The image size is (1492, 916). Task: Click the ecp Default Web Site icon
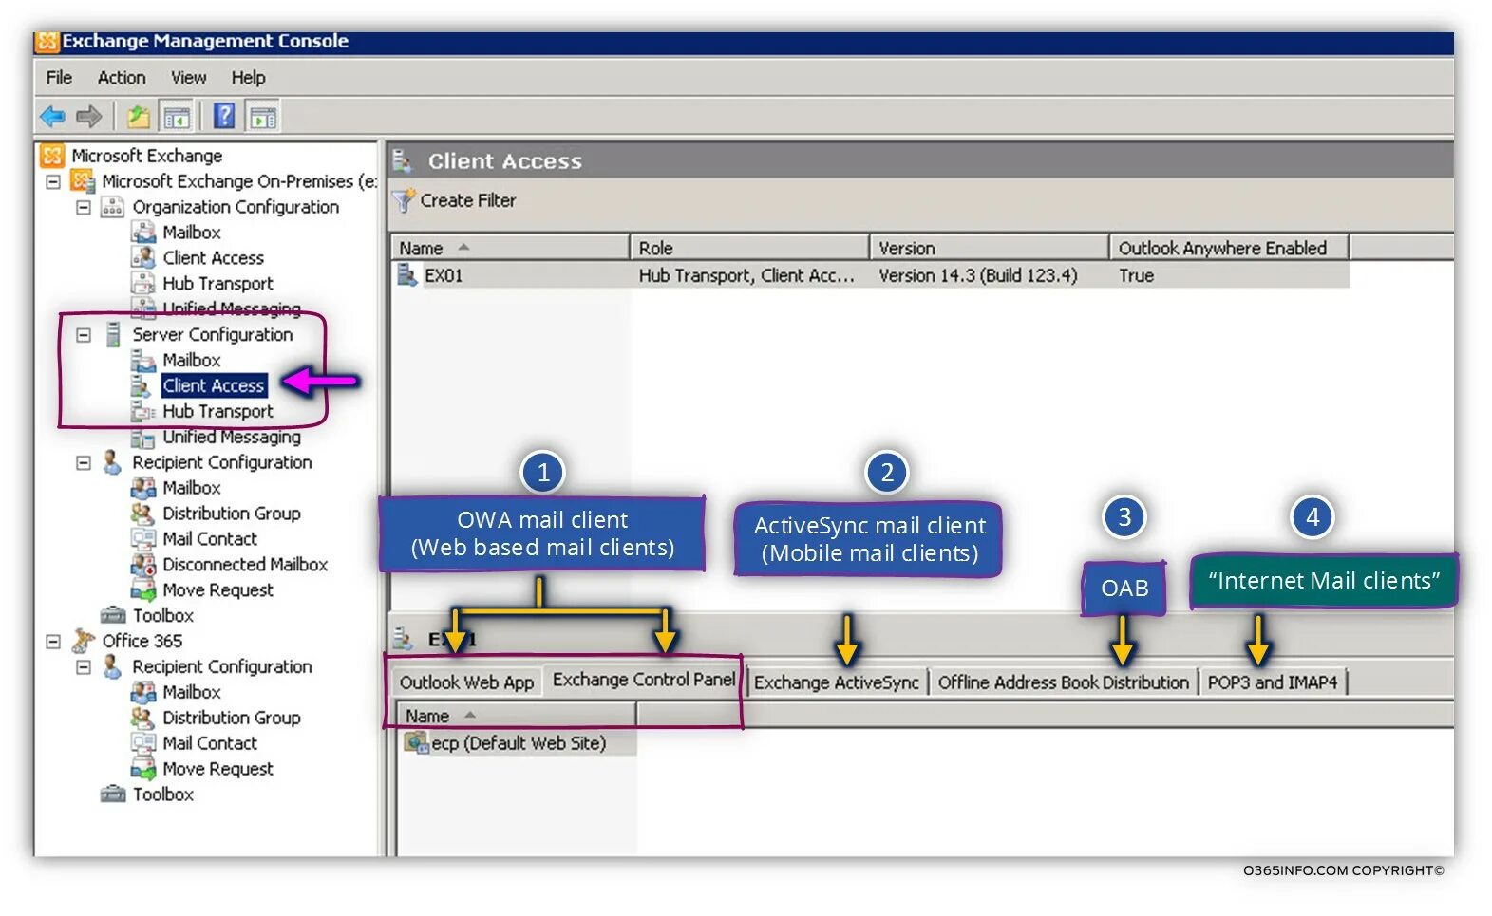(416, 742)
